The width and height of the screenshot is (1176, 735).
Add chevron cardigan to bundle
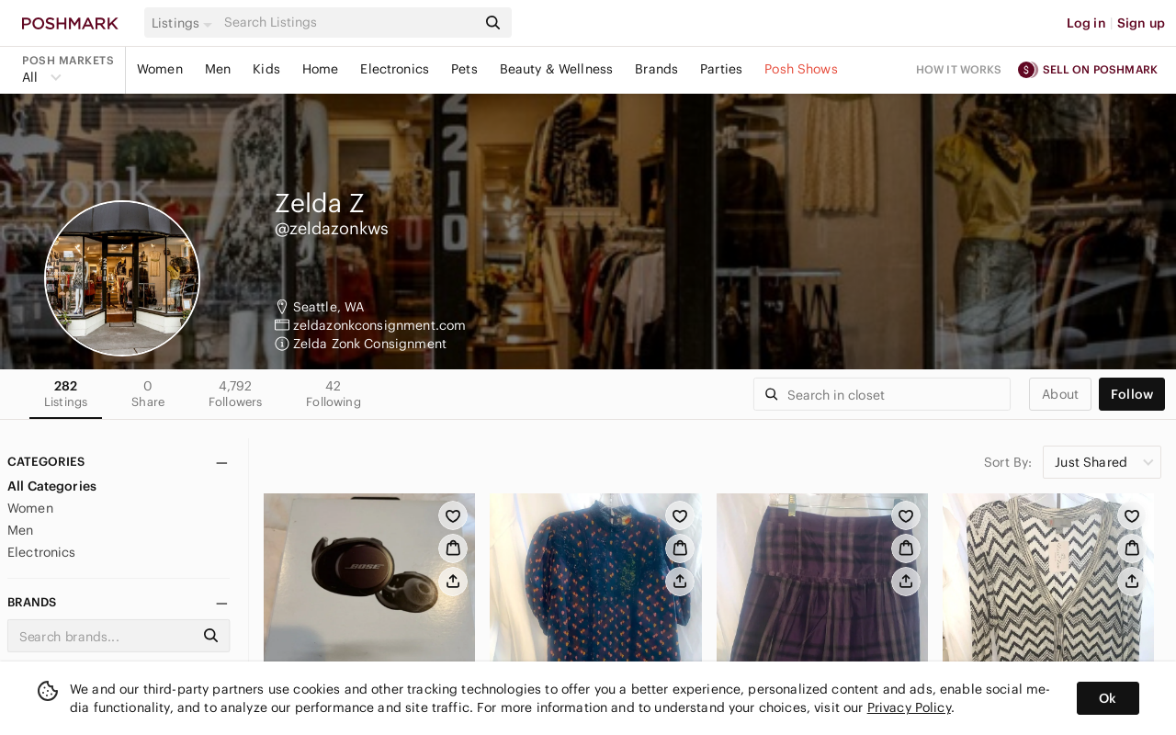[x=1132, y=548]
